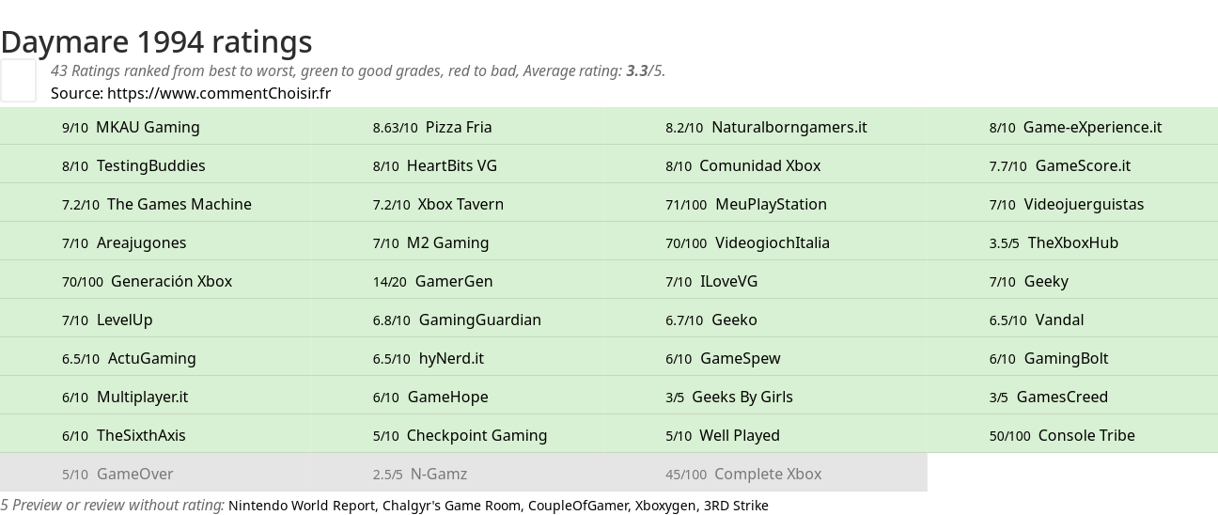
Task: Open MKAU Gaming 9/10 review
Action: [147, 127]
